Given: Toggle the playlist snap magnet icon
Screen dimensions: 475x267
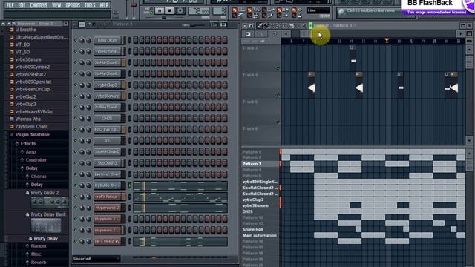Looking at the screenshot, I should [x=251, y=26].
